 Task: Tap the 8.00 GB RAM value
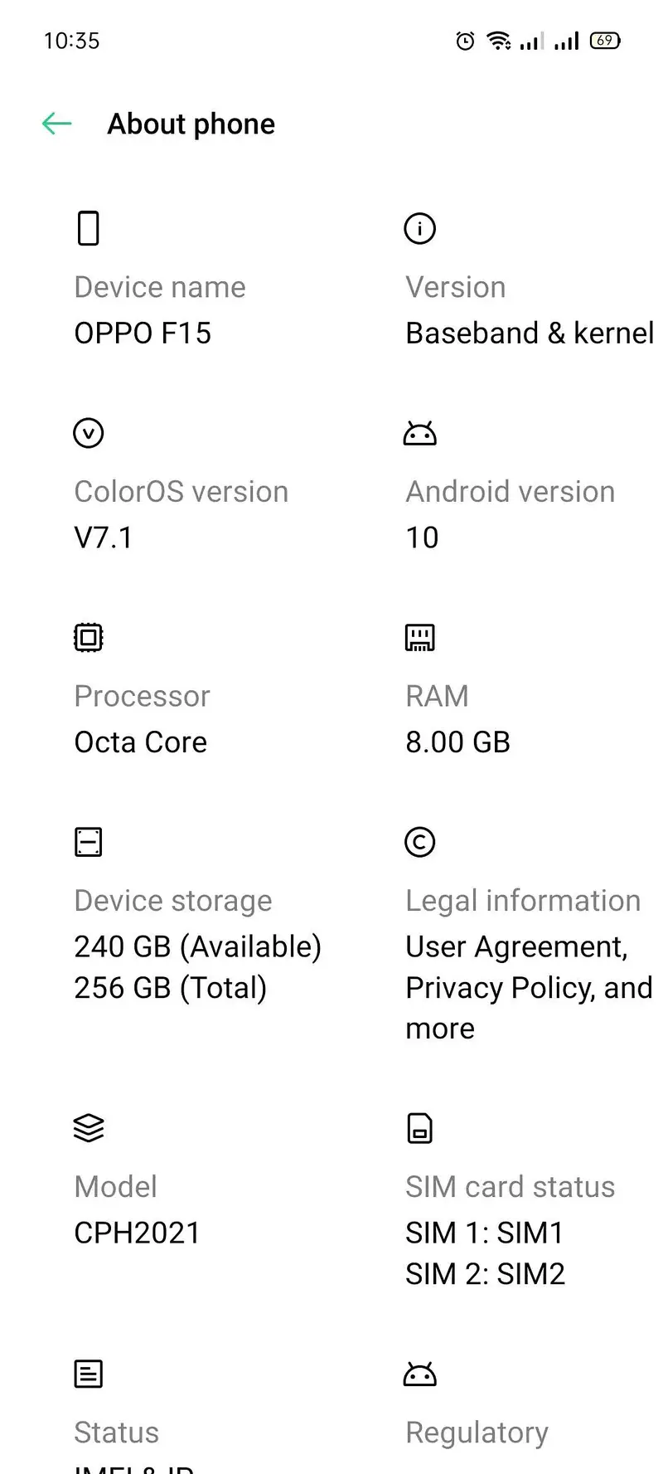(457, 742)
